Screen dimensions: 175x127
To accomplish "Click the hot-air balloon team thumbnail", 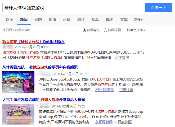I will tap(19, 114).
